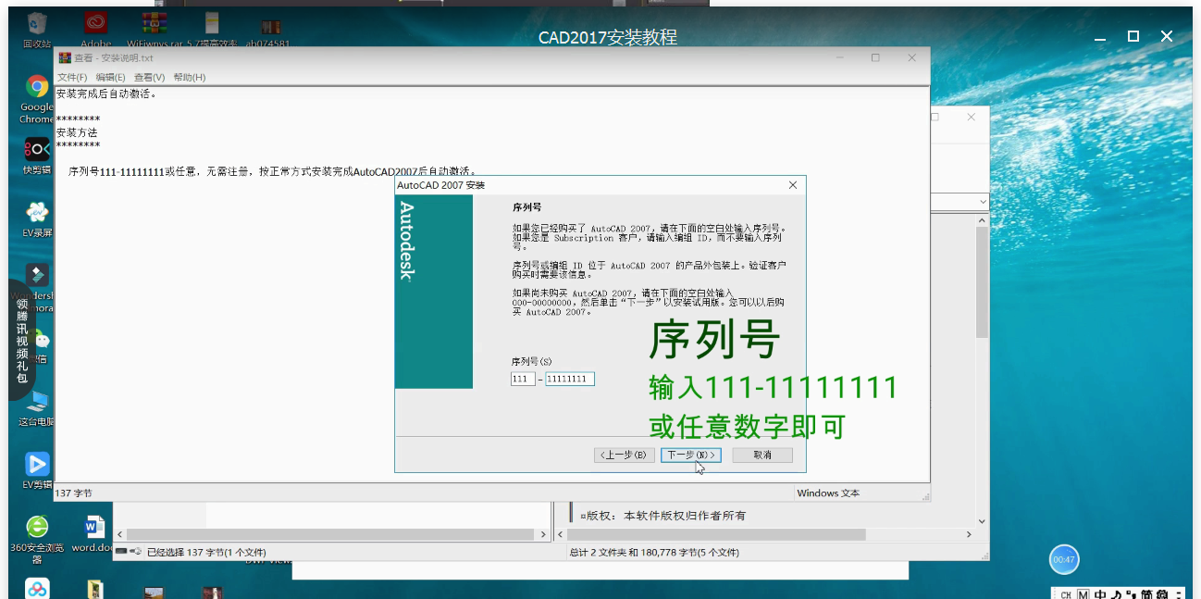Viewport: 1201px width, 599px height.
Task: Open the EV录屏 screen recorder
Action: (x=36, y=212)
